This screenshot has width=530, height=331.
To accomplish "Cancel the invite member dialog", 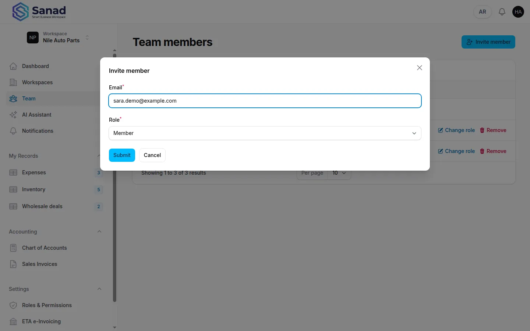I will point(152,155).
